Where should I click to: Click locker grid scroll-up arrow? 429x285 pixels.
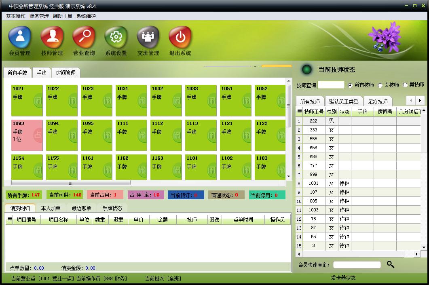tap(289, 81)
